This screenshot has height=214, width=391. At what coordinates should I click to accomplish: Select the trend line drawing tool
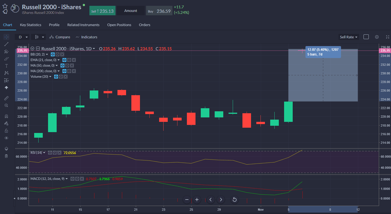coord(6,44)
